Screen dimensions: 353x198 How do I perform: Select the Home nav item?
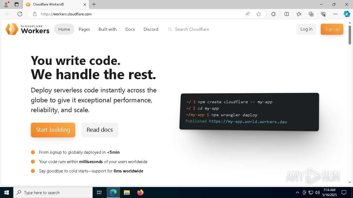[64, 29]
